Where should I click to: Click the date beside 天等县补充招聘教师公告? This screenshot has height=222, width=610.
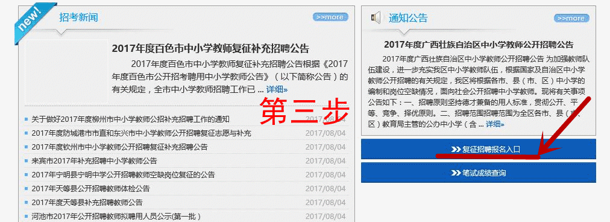pyautogui.click(x=325, y=203)
